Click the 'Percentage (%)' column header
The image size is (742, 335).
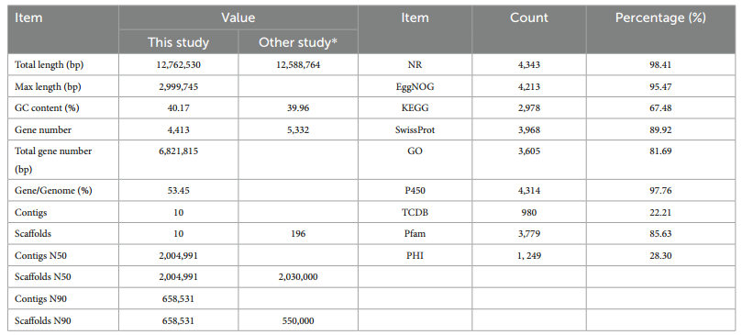click(x=660, y=18)
